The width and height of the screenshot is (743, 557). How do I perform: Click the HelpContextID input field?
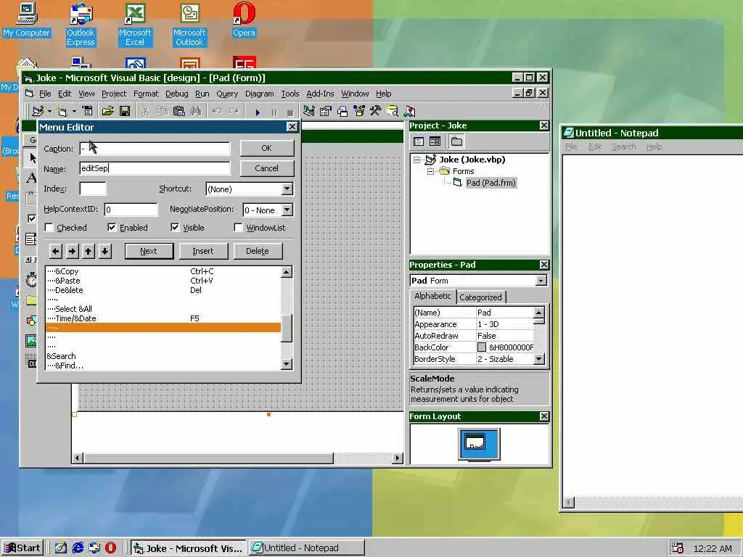[x=131, y=210]
